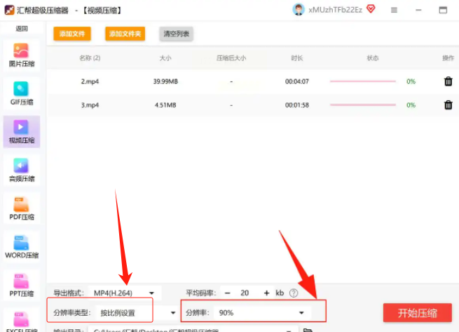The image size is (459, 332).
Task: Delete 3.mp4 using its trash icon
Action: click(448, 105)
